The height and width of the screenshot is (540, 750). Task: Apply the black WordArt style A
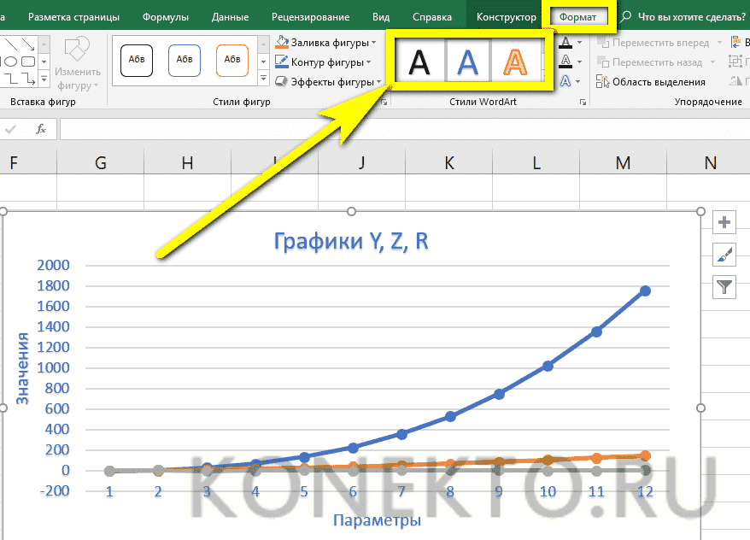click(418, 62)
